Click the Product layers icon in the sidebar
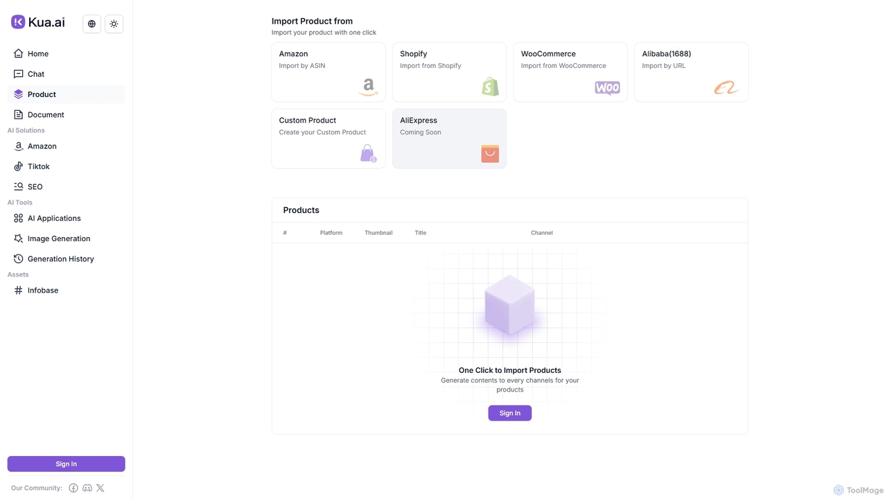This screenshot has width=887, height=499. (x=19, y=94)
